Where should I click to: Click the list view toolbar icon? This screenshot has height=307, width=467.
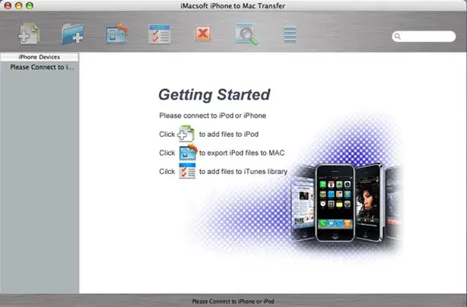pyautogui.click(x=290, y=34)
